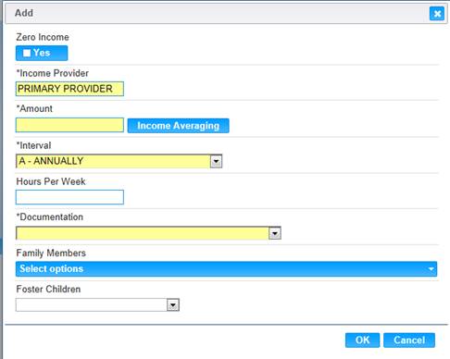
Task: Click the Family Members label text
Action: pos(51,254)
